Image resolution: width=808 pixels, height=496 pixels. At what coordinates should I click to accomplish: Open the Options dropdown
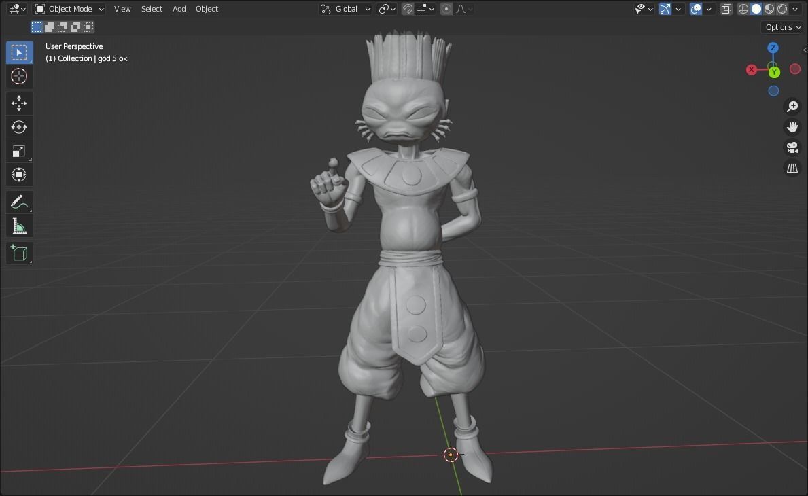(x=783, y=27)
